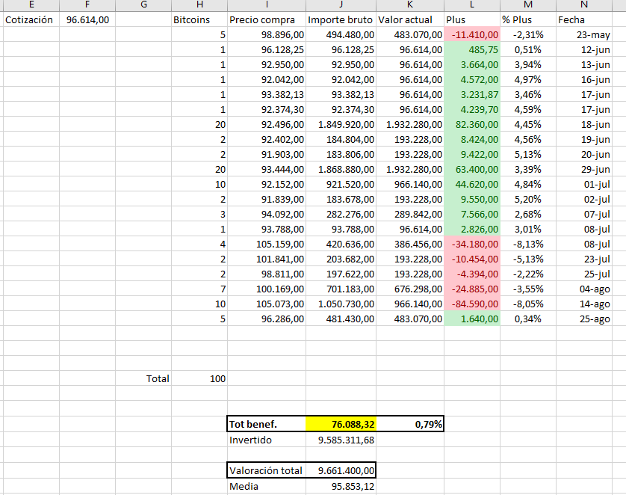Viewport: 626px width, 495px height.
Task: Select the green cell 63.400,00
Action: coord(472,170)
